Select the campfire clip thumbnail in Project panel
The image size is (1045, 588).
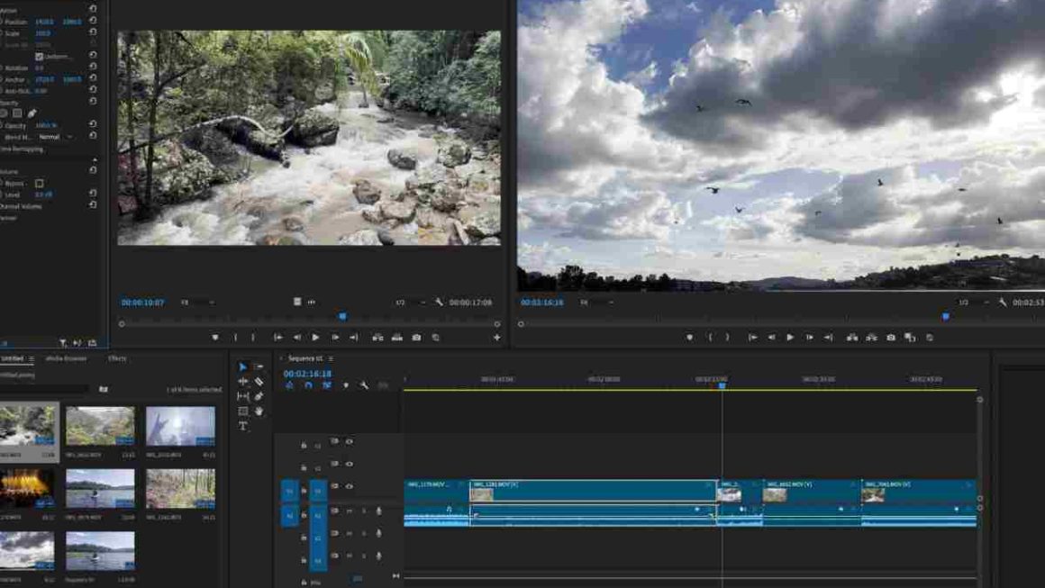[27, 488]
